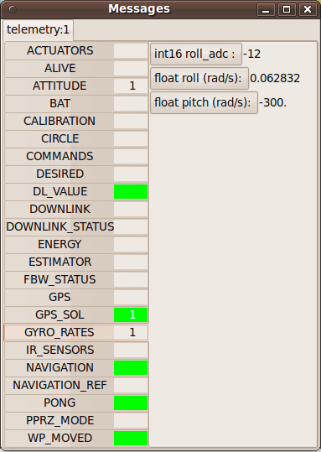Open the ALIVE message tab
The image size is (321, 452).
[x=76, y=68]
